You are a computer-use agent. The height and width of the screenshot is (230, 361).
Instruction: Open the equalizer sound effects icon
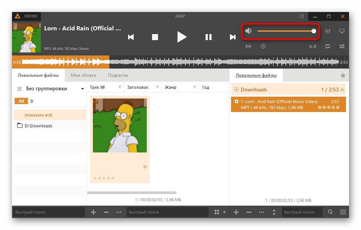328,31
